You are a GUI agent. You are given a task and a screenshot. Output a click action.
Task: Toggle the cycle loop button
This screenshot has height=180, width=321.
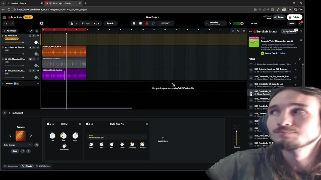(153, 23)
